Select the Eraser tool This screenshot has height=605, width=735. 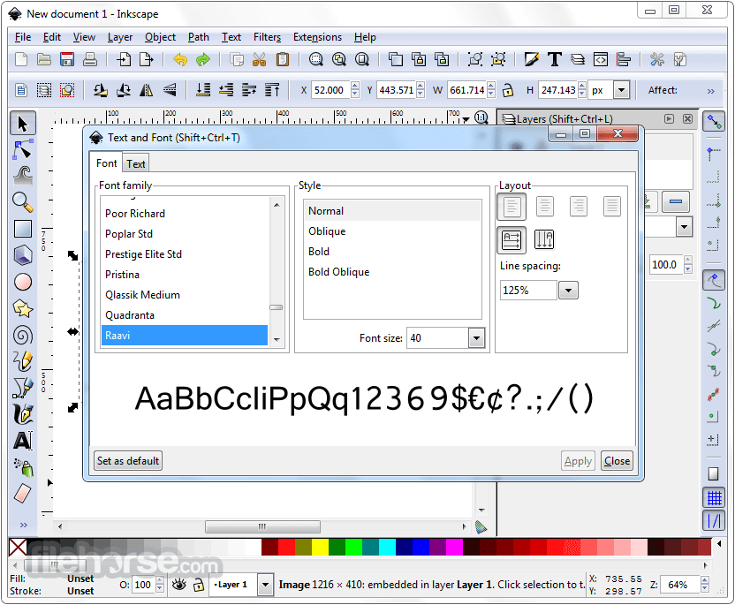click(22, 493)
